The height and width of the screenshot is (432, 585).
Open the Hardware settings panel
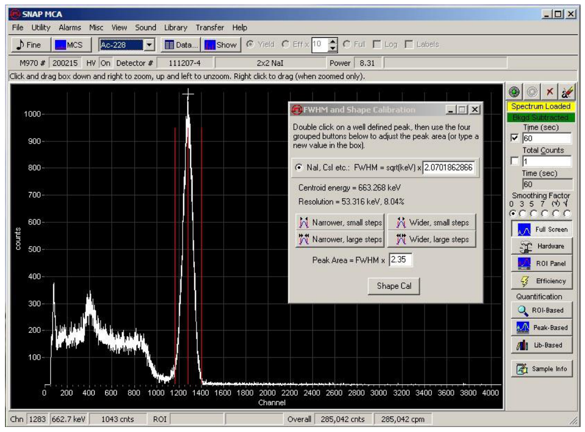pos(542,246)
